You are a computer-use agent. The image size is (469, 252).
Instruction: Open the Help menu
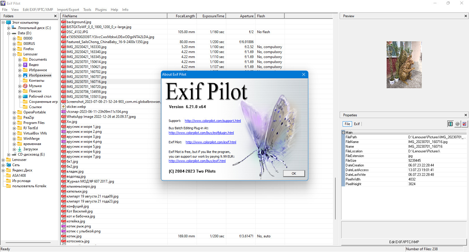(114, 10)
